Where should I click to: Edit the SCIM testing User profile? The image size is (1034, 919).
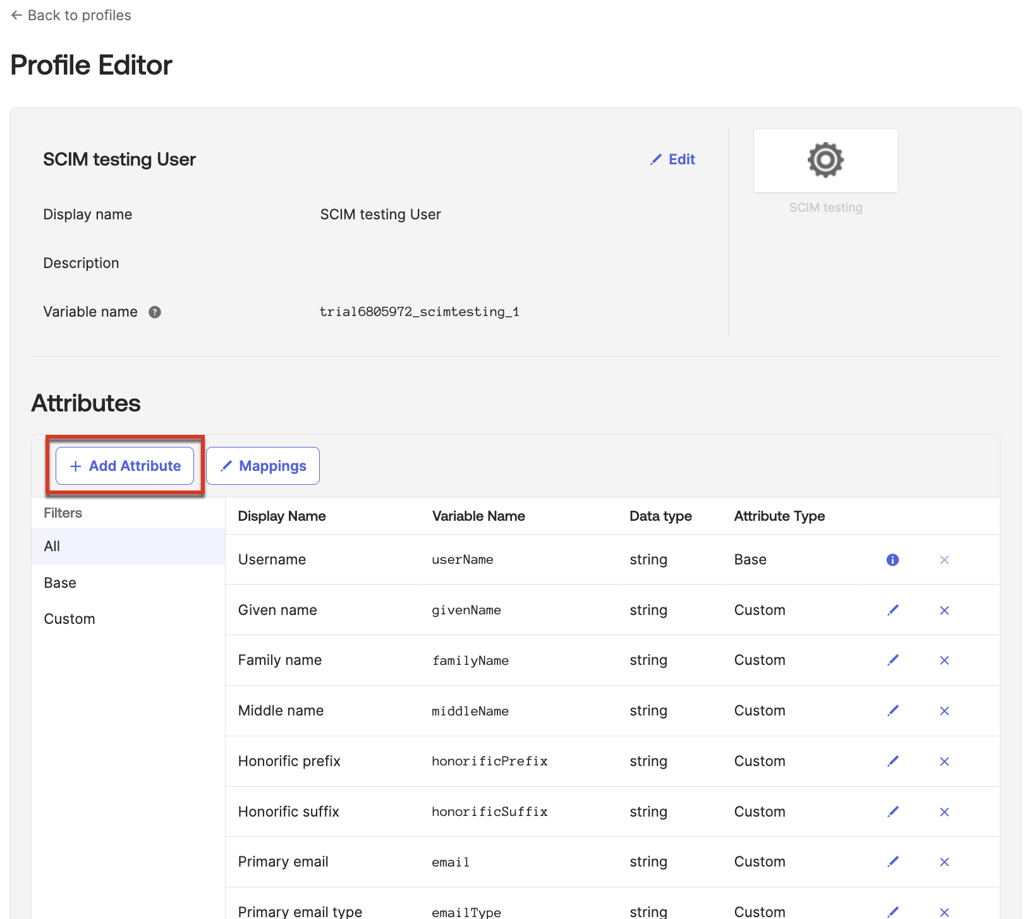point(673,159)
